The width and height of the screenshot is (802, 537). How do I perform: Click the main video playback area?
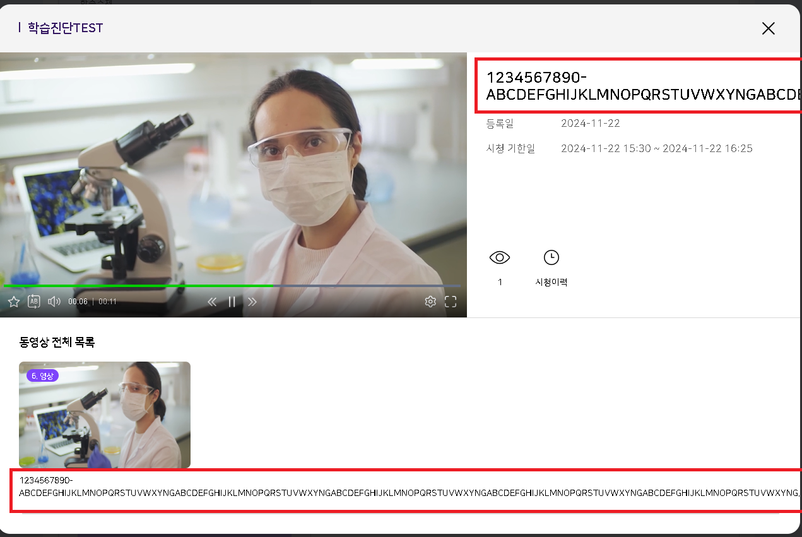pyautogui.click(x=233, y=170)
